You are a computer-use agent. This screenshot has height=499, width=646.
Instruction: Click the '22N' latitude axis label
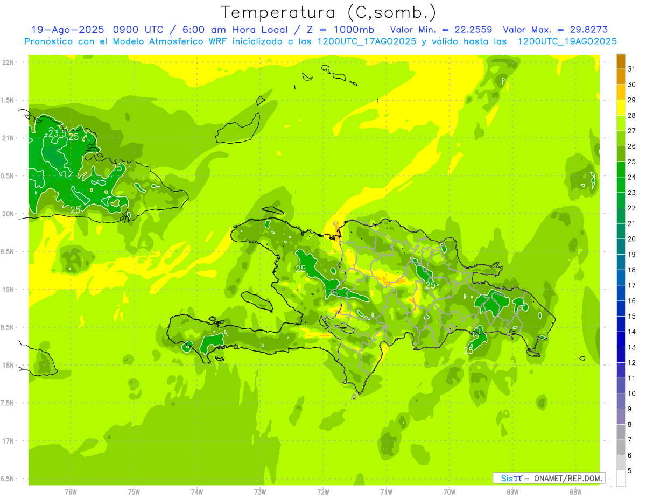pos(9,62)
